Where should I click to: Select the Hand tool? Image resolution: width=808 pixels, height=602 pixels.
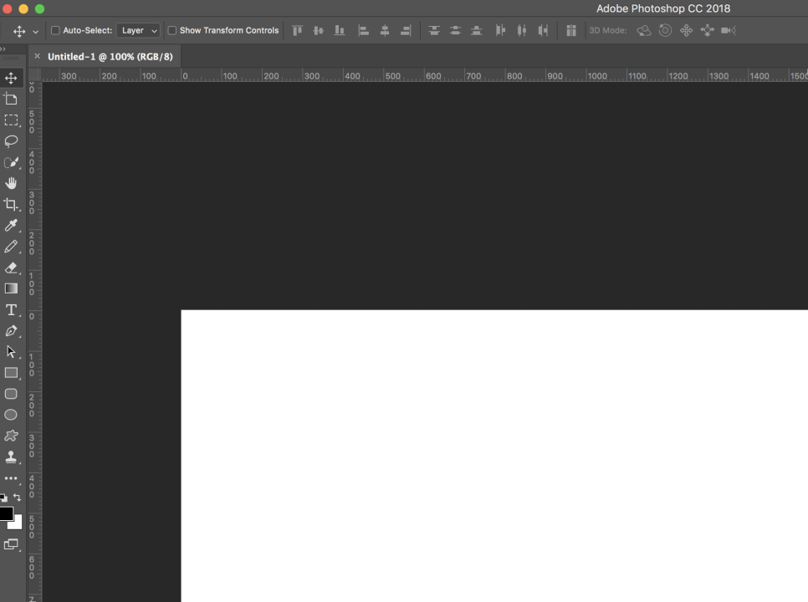pos(11,183)
